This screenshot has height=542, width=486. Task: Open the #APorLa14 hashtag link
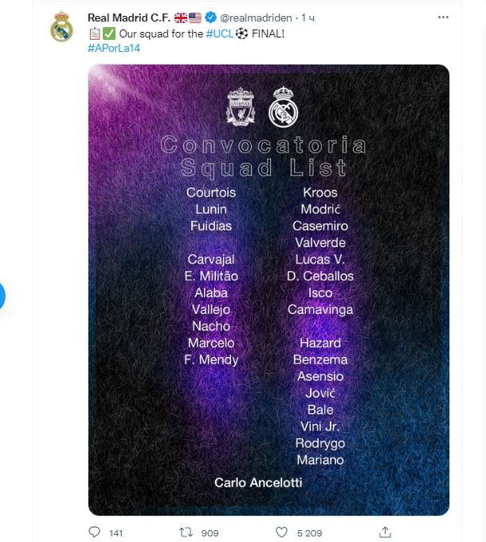click(x=114, y=48)
